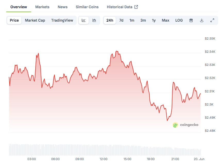Expand chart to fullscreen
This screenshot has height=164, width=221.
pyautogui.click(x=212, y=20)
